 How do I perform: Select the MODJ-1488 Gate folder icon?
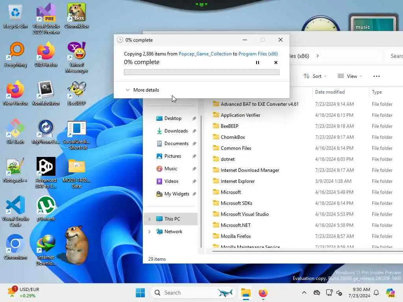pyautogui.click(x=77, y=173)
